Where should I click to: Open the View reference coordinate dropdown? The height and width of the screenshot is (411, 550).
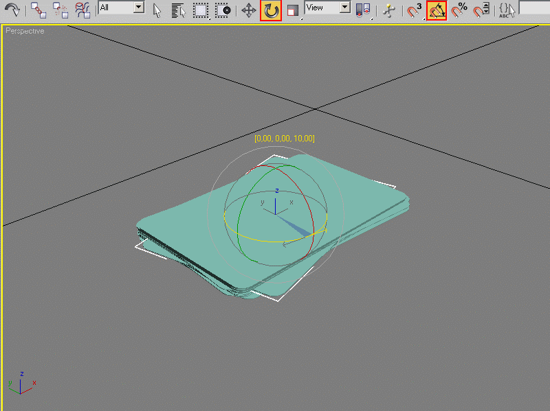[328, 8]
